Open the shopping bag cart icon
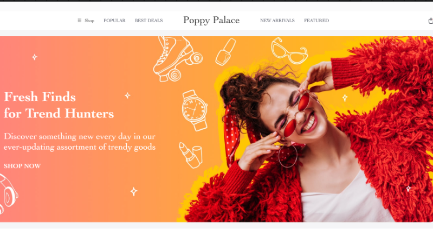This screenshot has width=433, height=233. (430, 21)
